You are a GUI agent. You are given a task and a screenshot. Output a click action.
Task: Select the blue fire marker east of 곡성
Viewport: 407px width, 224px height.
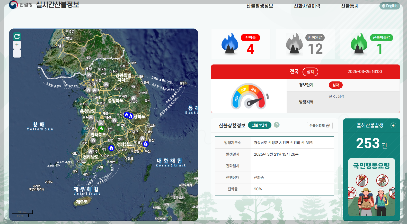(x=111, y=148)
